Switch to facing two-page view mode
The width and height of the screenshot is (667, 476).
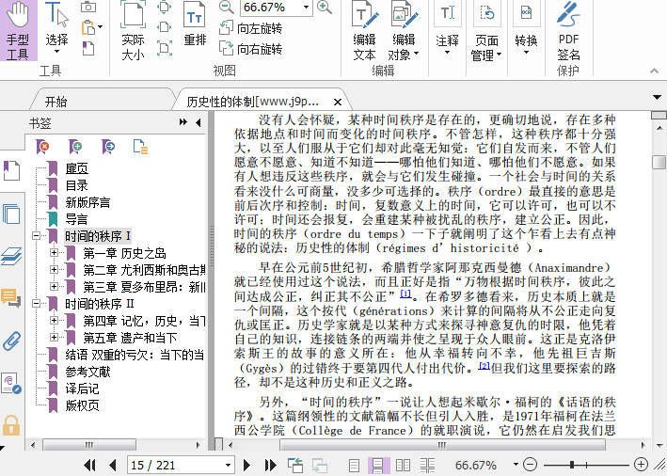pos(404,465)
